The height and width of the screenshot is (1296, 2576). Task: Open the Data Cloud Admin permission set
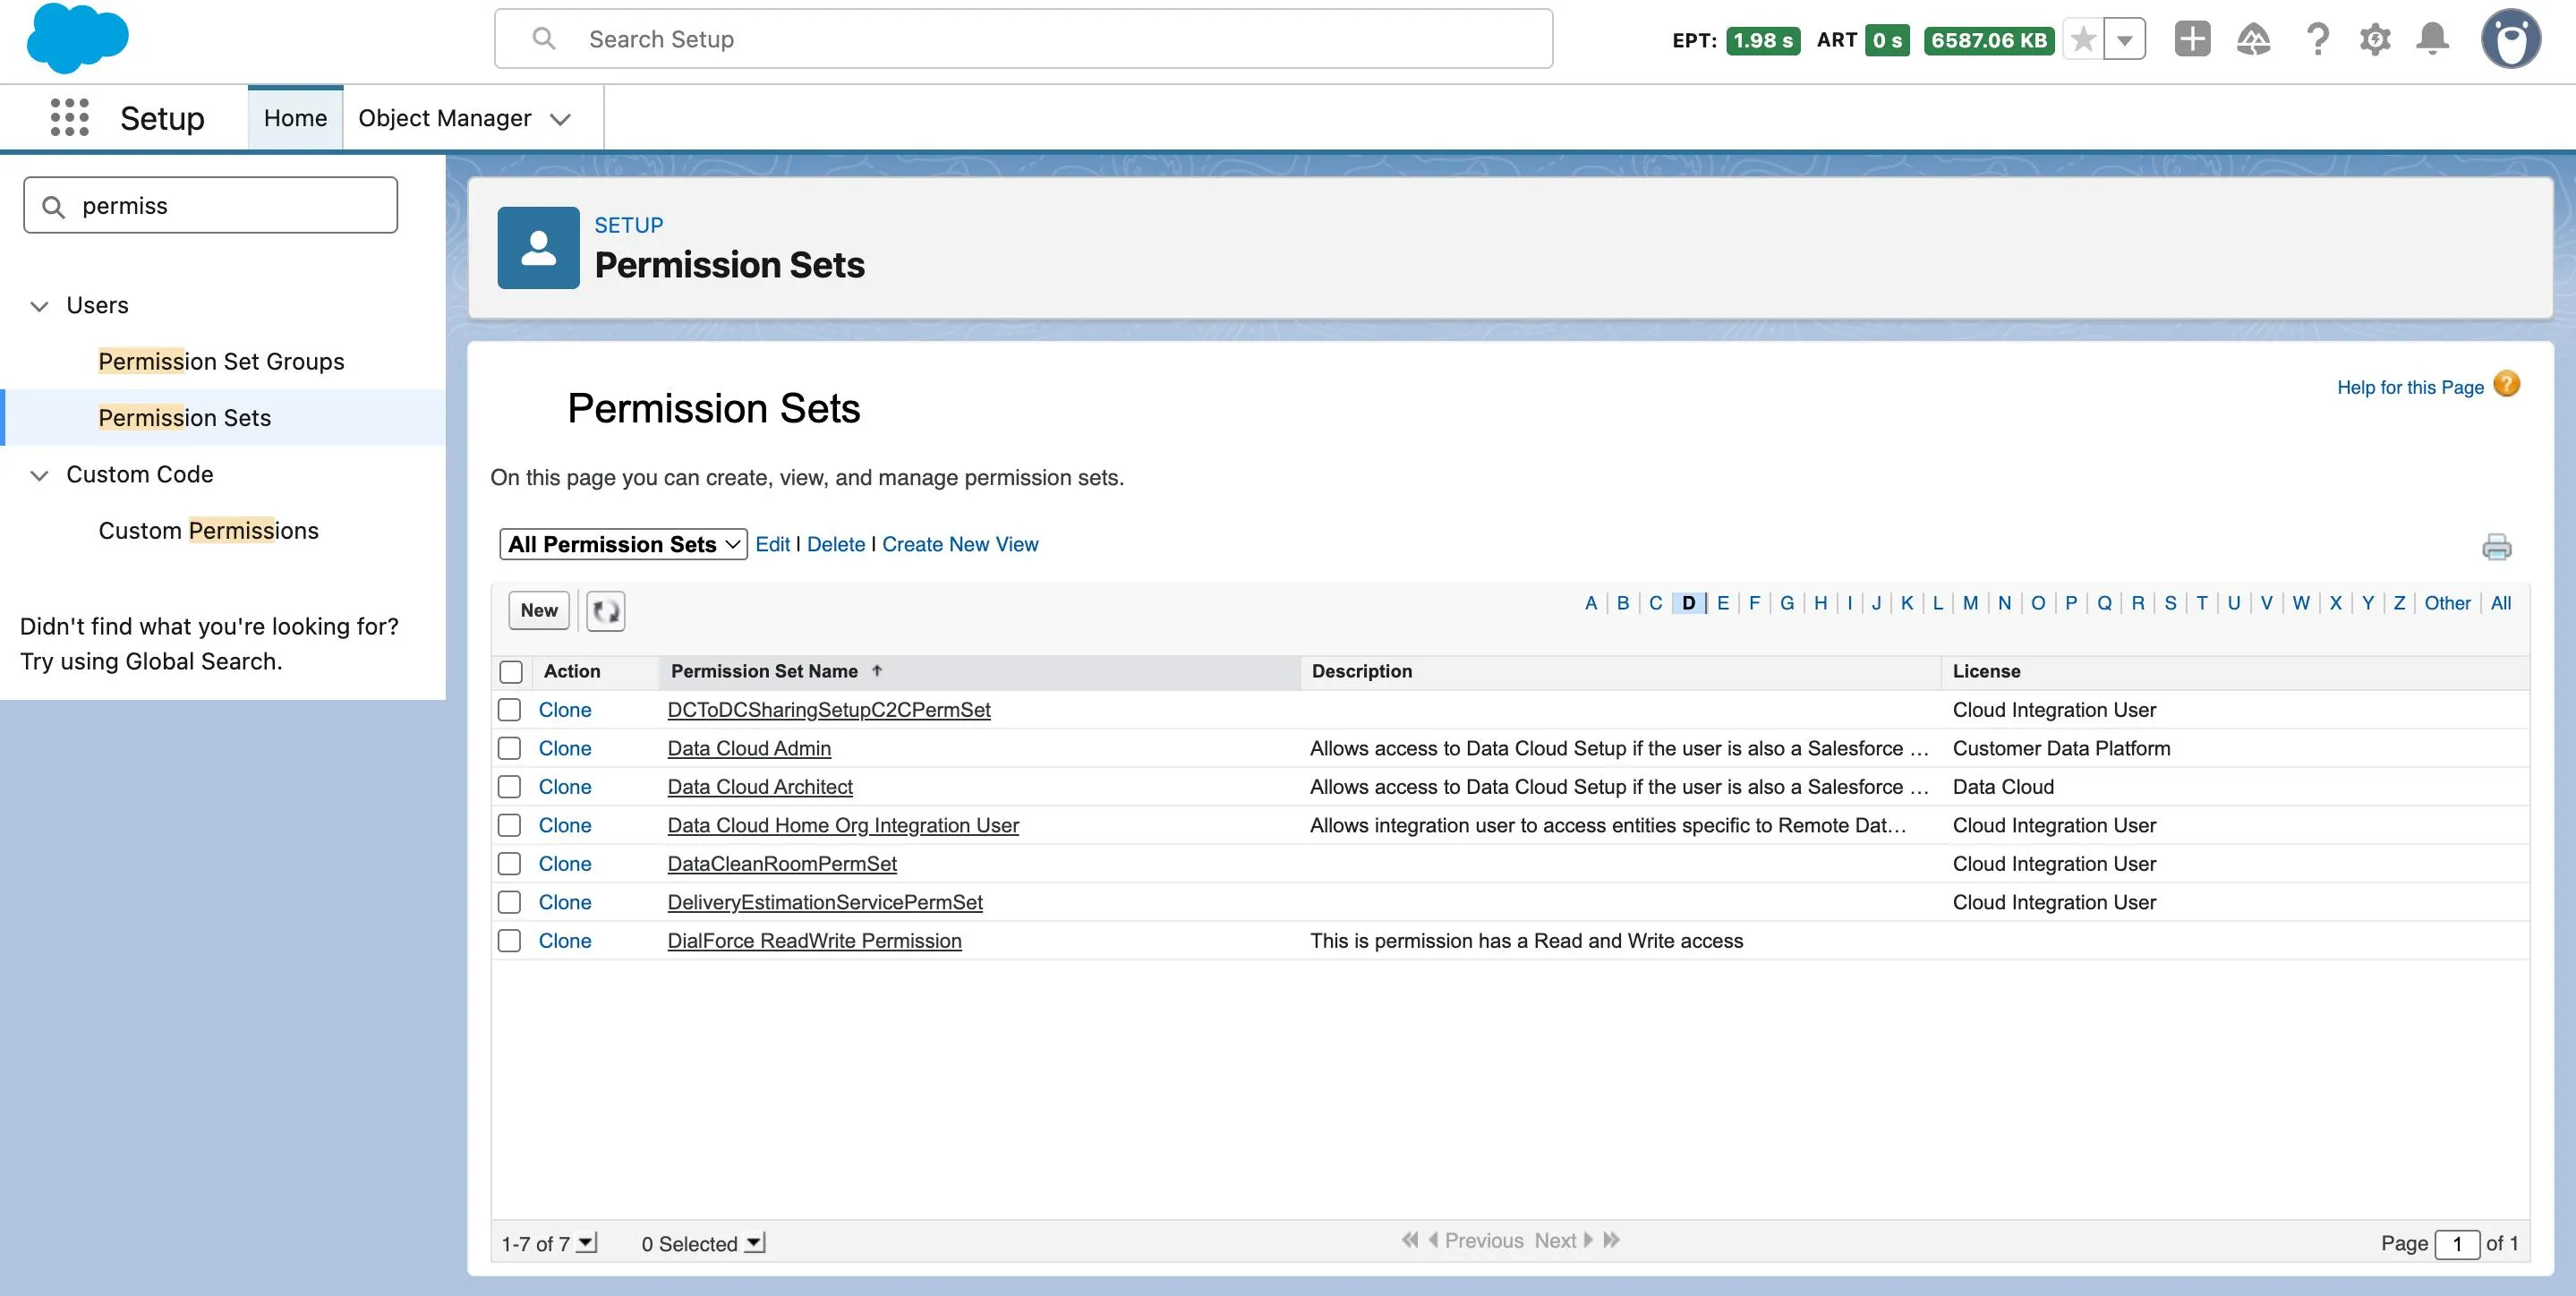pyautogui.click(x=749, y=748)
